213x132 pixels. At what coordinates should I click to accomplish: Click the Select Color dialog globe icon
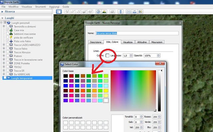pyautogui.click(x=62, y=64)
